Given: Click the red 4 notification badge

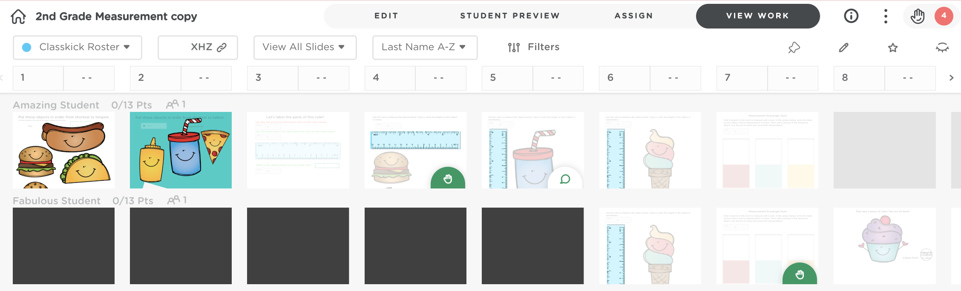Looking at the screenshot, I should [x=944, y=16].
